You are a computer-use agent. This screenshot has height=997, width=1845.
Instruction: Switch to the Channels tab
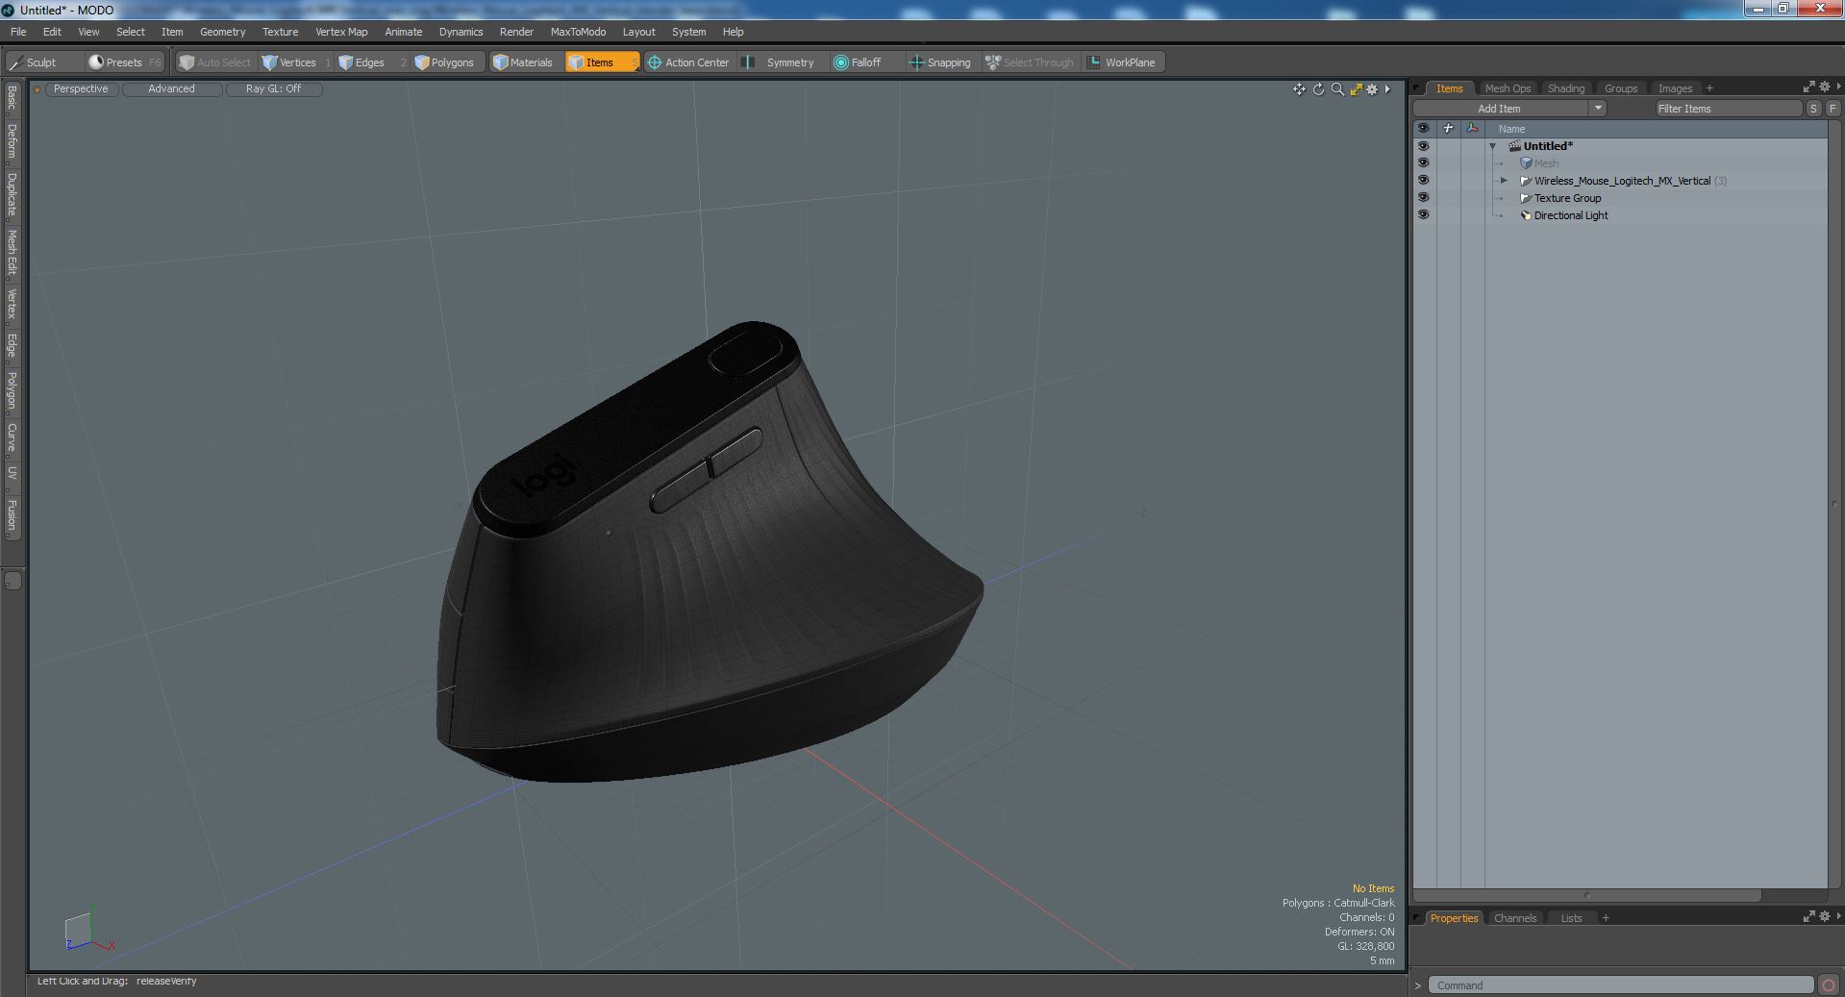coord(1515,918)
